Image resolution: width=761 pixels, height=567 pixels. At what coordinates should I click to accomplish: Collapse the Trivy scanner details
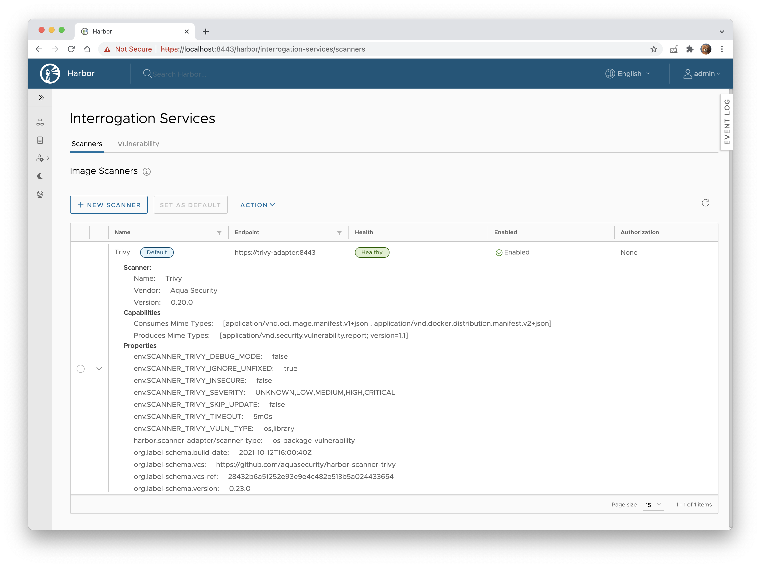tap(99, 369)
